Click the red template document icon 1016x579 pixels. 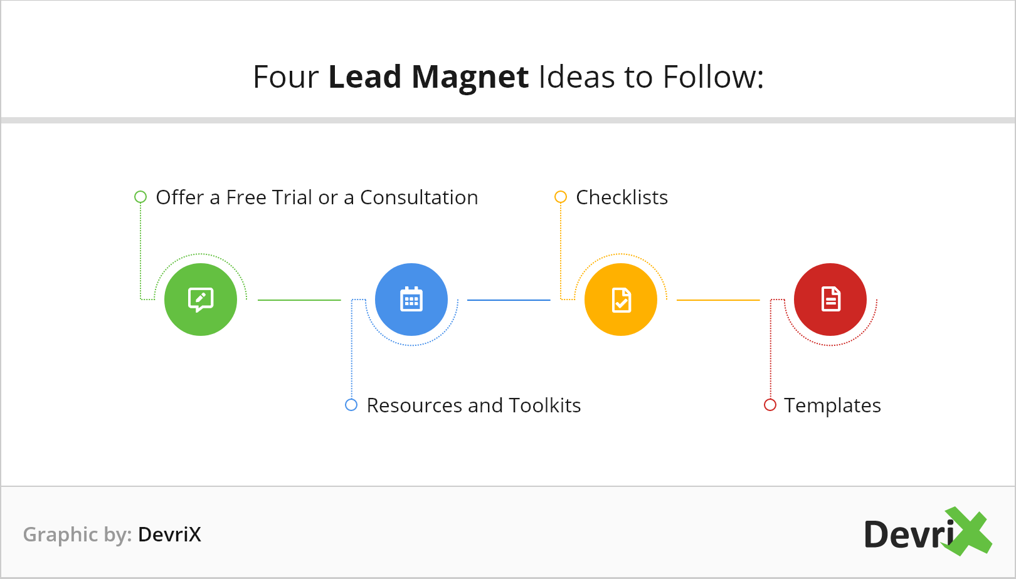point(830,300)
